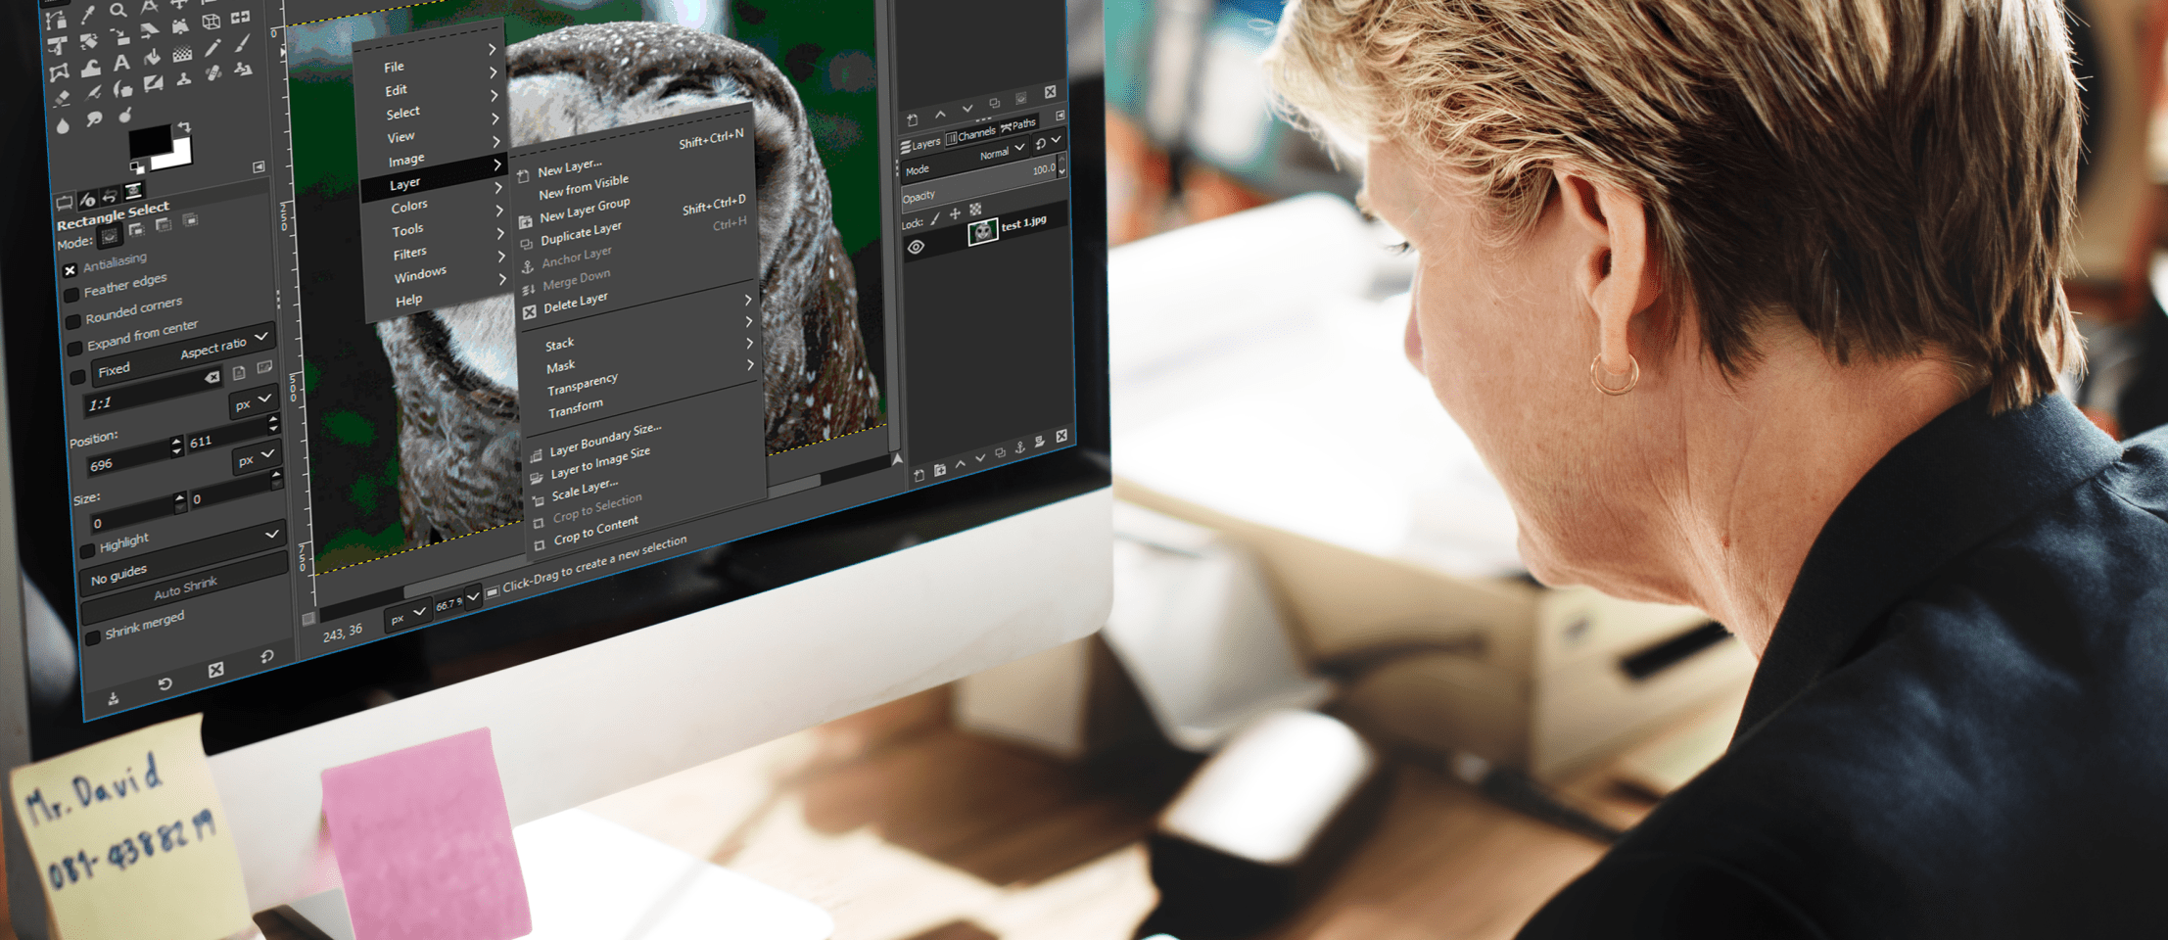Select the Paintbrush tool in the toolbox
The width and height of the screenshot is (2168, 940).
click(x=242, y=43)
